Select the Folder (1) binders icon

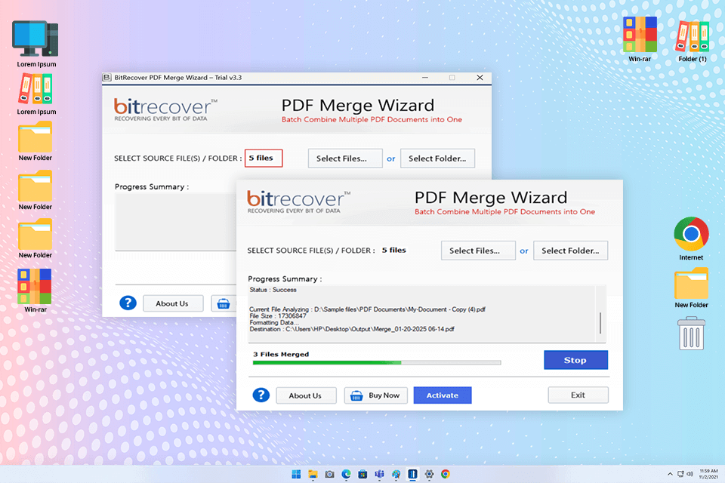click(x=693, y=36)
